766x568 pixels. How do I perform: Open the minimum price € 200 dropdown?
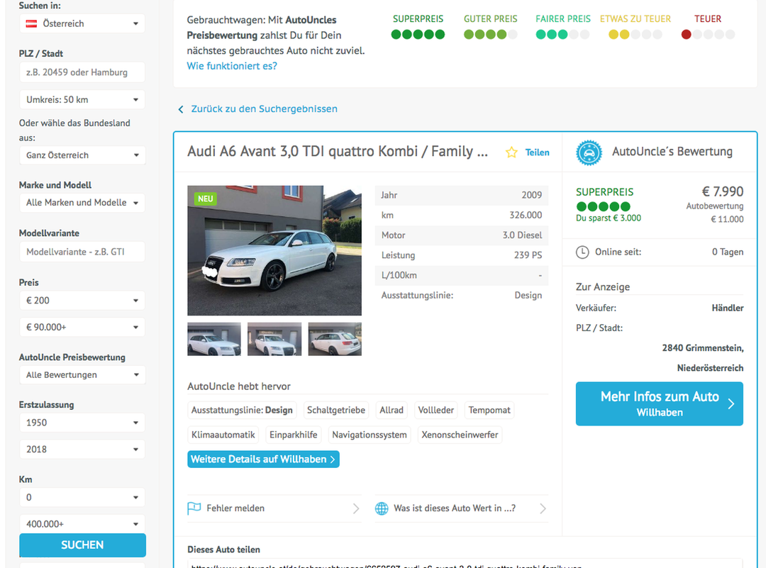point(82,301)
